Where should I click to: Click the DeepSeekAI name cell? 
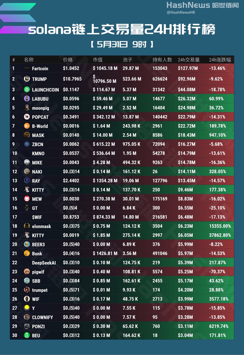point(44,263)
